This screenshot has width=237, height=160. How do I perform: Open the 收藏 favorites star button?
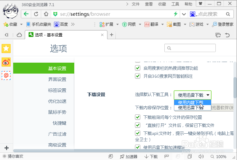[x=10, y=24]
